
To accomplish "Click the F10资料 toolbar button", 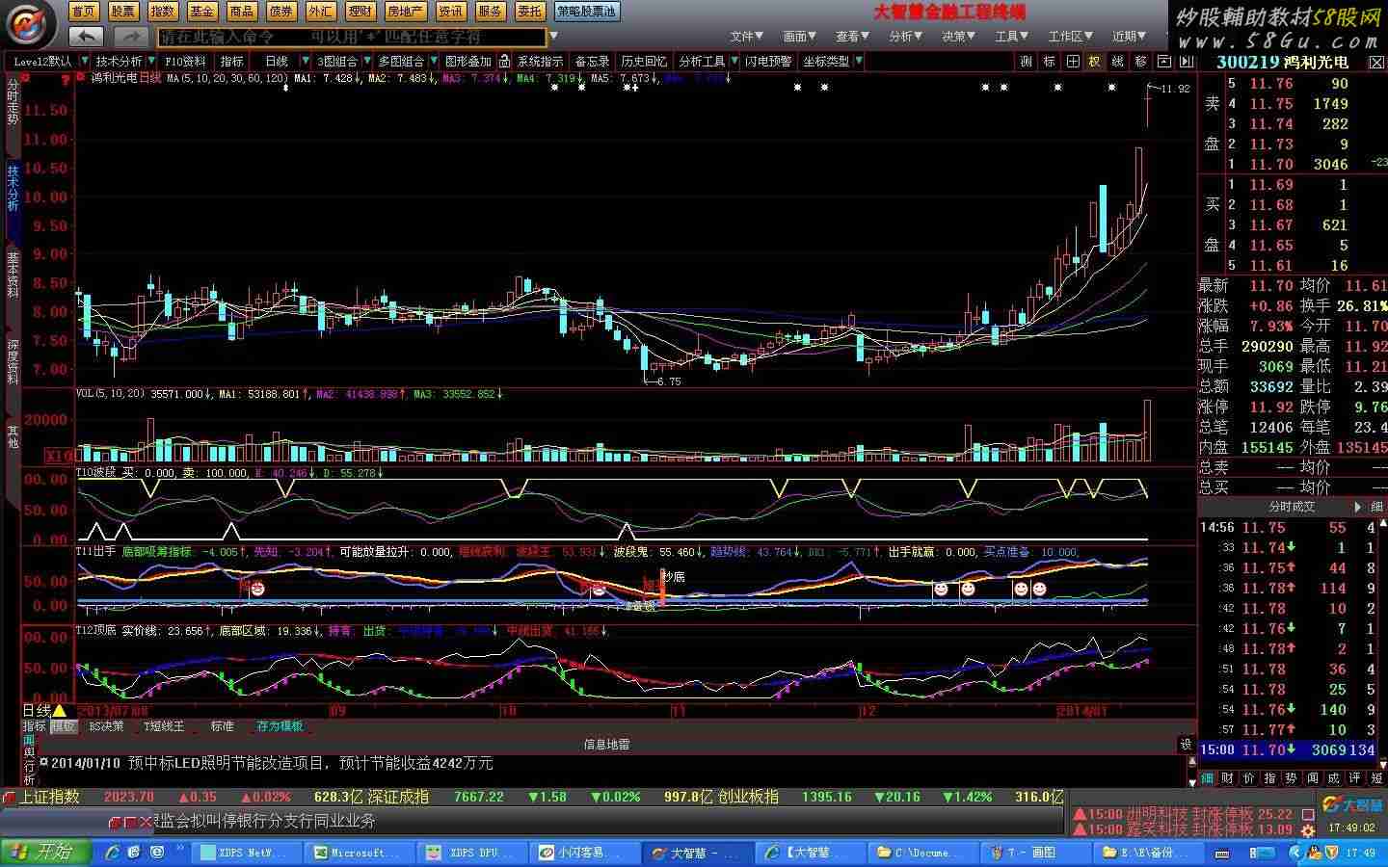I will (185, 61).
